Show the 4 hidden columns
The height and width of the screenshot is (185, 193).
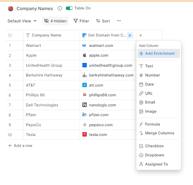pyautogui.click(x=55, y=21)
